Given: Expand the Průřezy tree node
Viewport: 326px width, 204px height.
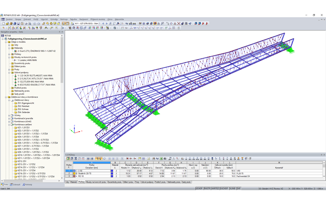Looking at the screenshot, I should click(9, 54).
